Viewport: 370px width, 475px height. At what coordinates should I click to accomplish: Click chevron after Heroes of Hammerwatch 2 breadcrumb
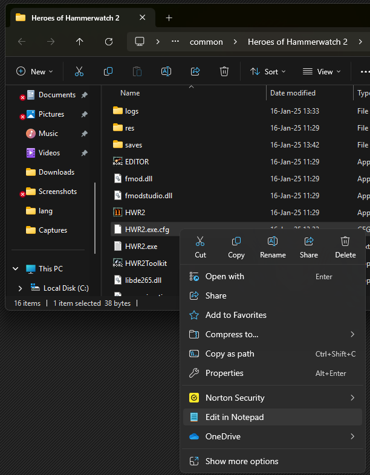pyautogui.click(x=360, y=42)
